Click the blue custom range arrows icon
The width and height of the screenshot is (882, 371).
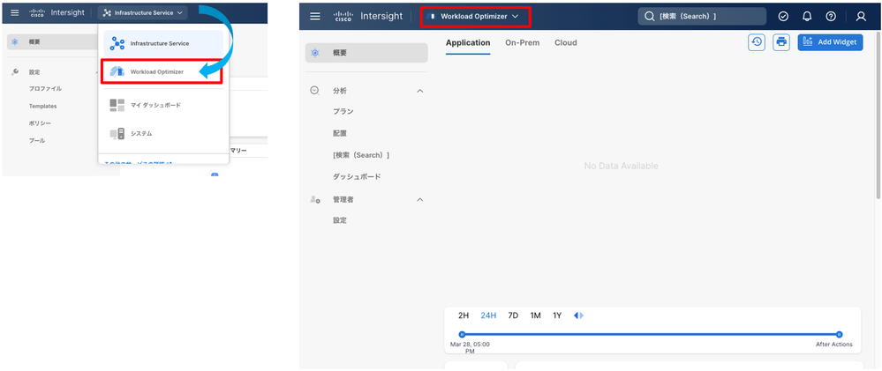[578, 315]
